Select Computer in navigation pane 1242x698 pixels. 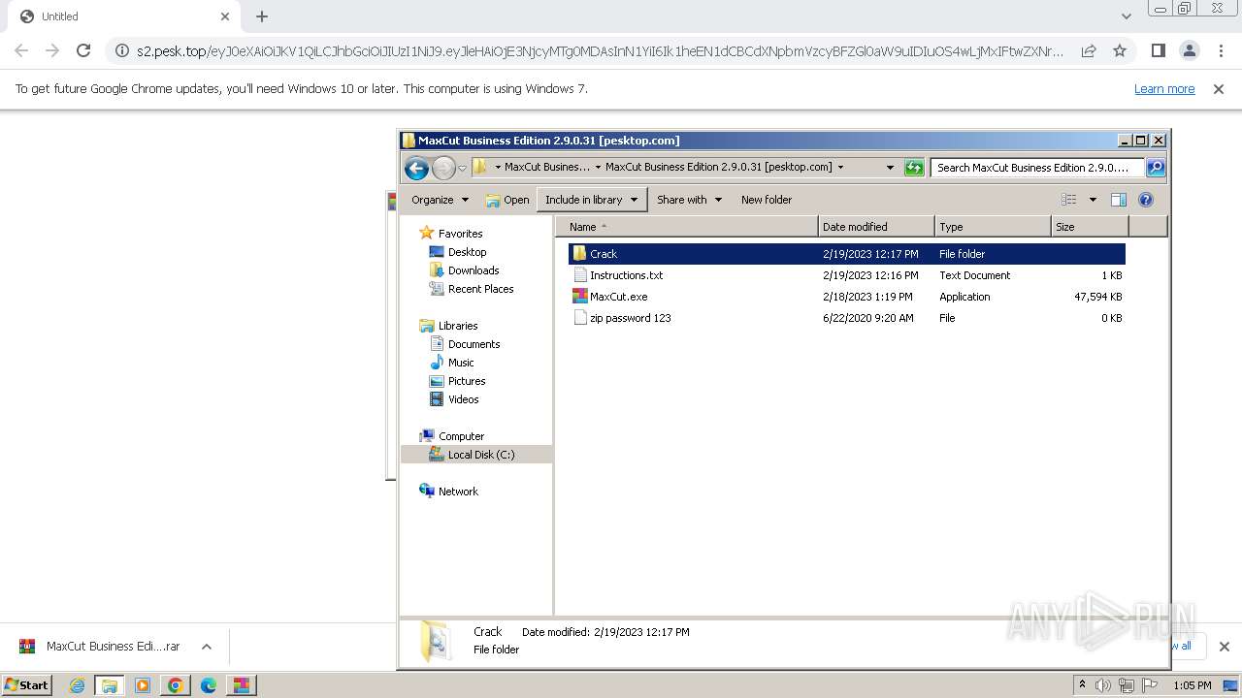(461, 436)
